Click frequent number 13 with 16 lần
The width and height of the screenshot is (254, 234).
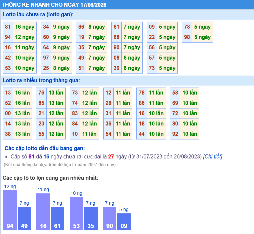[x=8, y=93]
